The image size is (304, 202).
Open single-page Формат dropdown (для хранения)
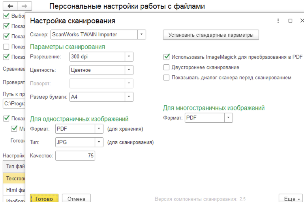(99, 129)
